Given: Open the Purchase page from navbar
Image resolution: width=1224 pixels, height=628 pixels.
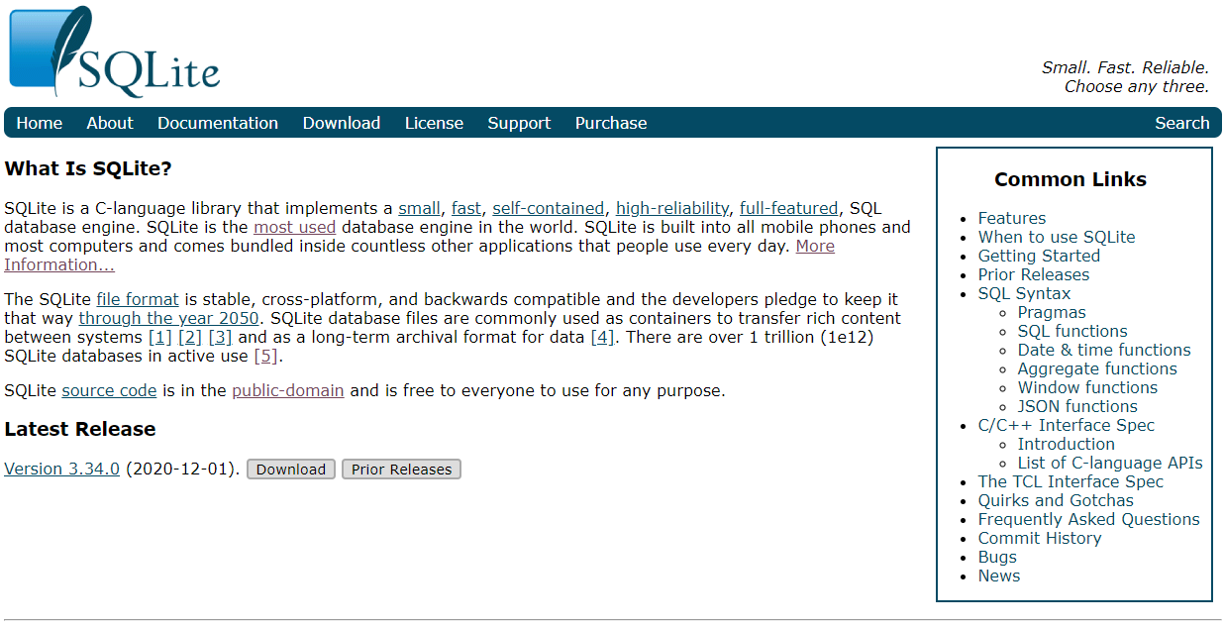Looking at the screenshot, I should coord(611,123).
